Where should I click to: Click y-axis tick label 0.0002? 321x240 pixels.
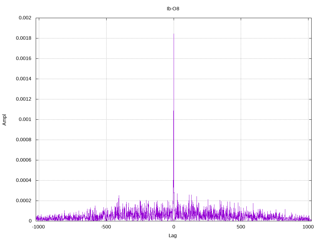pos(24,201)
